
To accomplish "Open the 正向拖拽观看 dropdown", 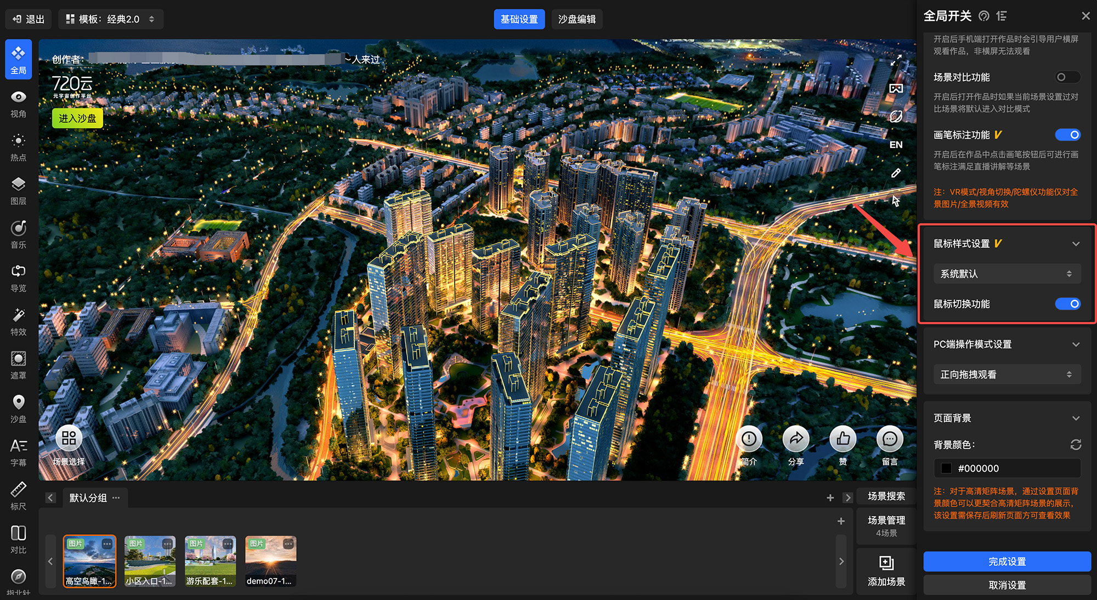I will coord(1007,375).
